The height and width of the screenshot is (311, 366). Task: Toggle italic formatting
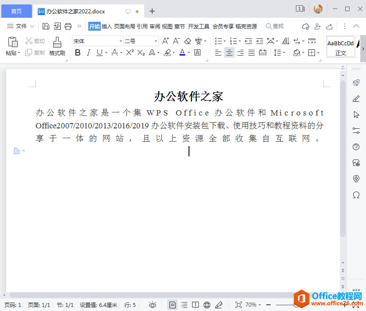click(x=88, y=52)
